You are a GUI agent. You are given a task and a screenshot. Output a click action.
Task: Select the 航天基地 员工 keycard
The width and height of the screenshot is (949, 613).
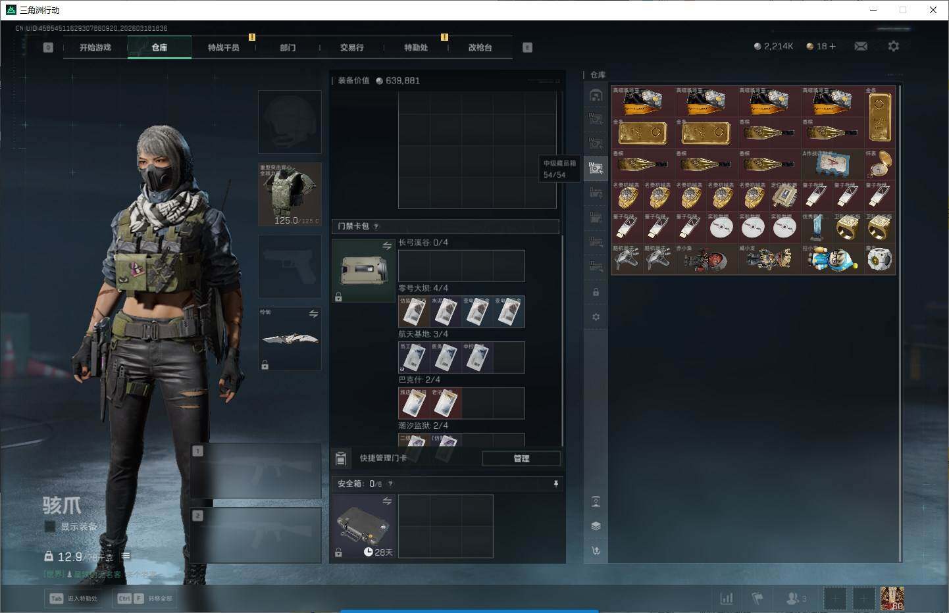click(414, 357)
